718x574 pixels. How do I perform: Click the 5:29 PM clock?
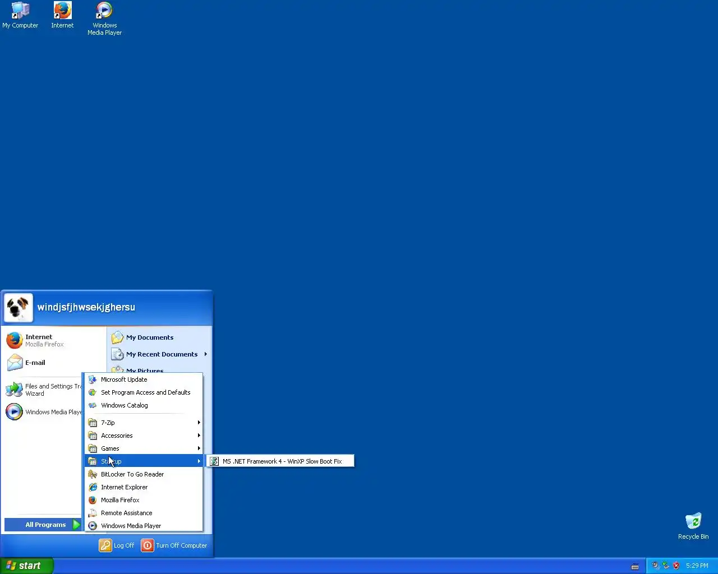(x=697, y=566)
